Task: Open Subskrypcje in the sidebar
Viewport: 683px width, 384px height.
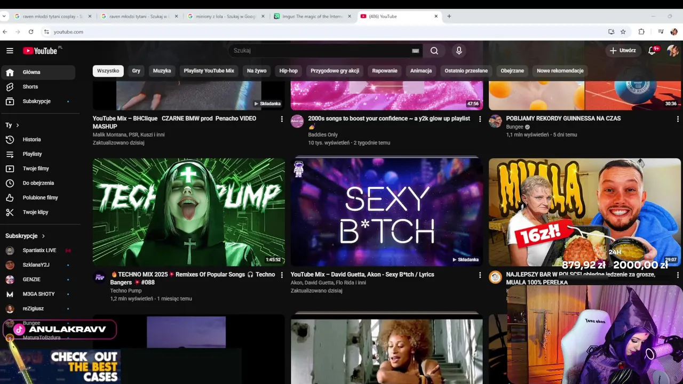Action: click(37, 101)
